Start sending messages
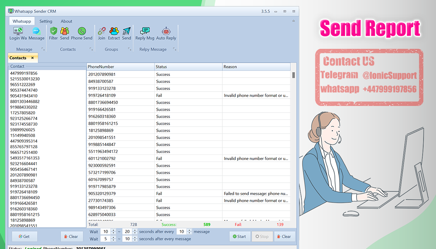 (x=240, y=236)
